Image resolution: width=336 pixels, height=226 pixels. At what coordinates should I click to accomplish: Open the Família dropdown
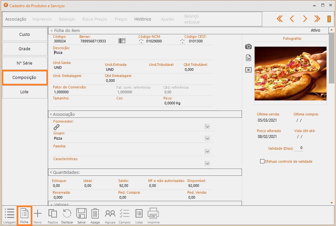(x=207, y=151)
